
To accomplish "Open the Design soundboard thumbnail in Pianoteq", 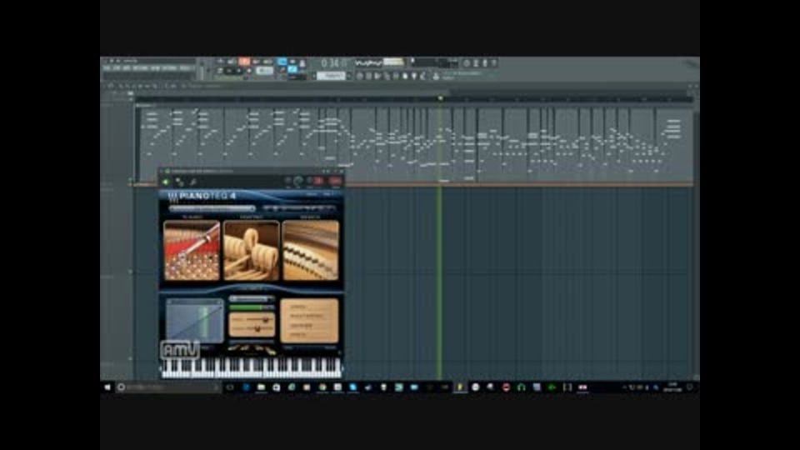I will [311, 251].
